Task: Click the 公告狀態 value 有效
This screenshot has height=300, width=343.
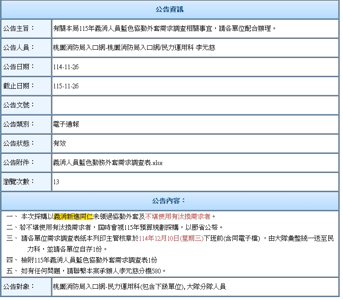Action: pos(60,143)
